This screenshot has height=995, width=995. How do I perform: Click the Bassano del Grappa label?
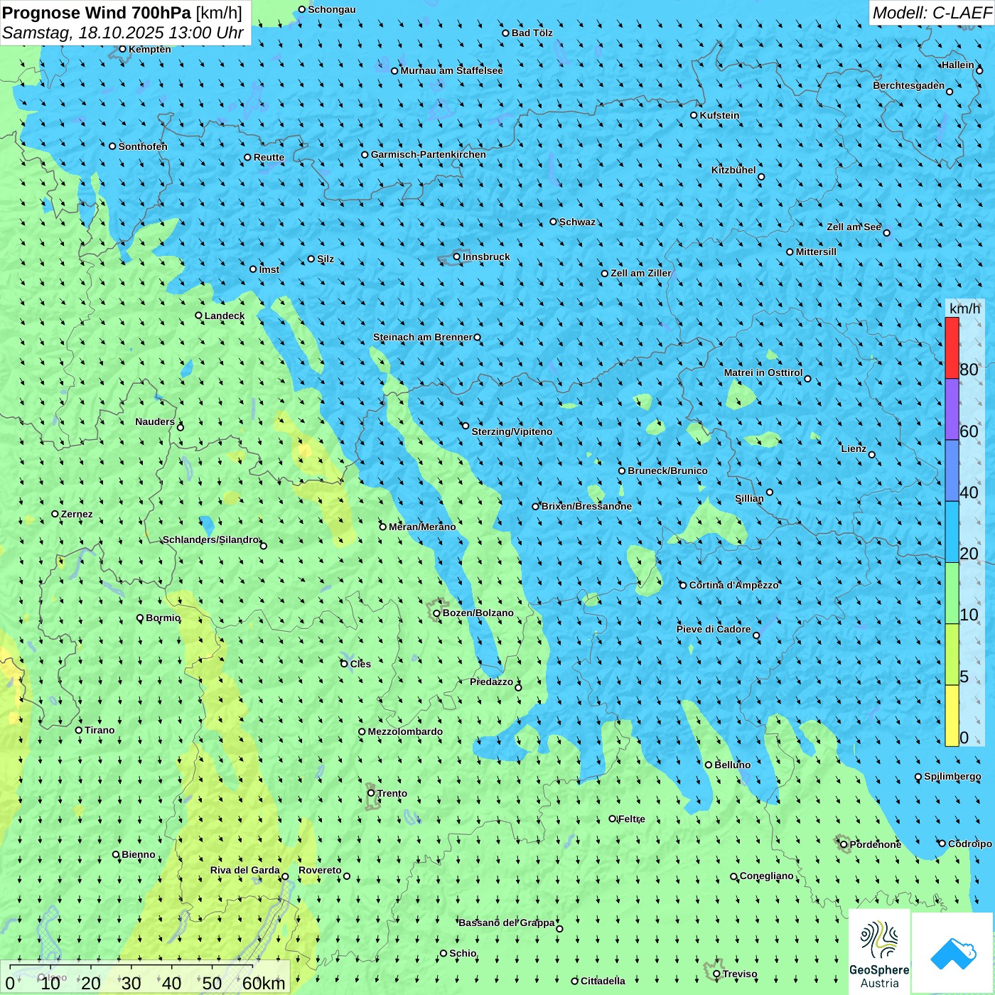click(x=507, y=923)
